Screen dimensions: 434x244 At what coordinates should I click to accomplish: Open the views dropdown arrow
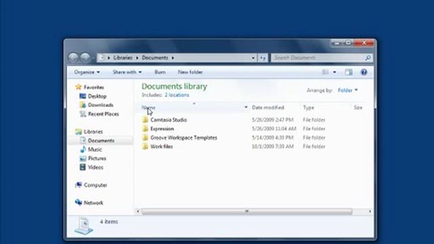[334, 73]
